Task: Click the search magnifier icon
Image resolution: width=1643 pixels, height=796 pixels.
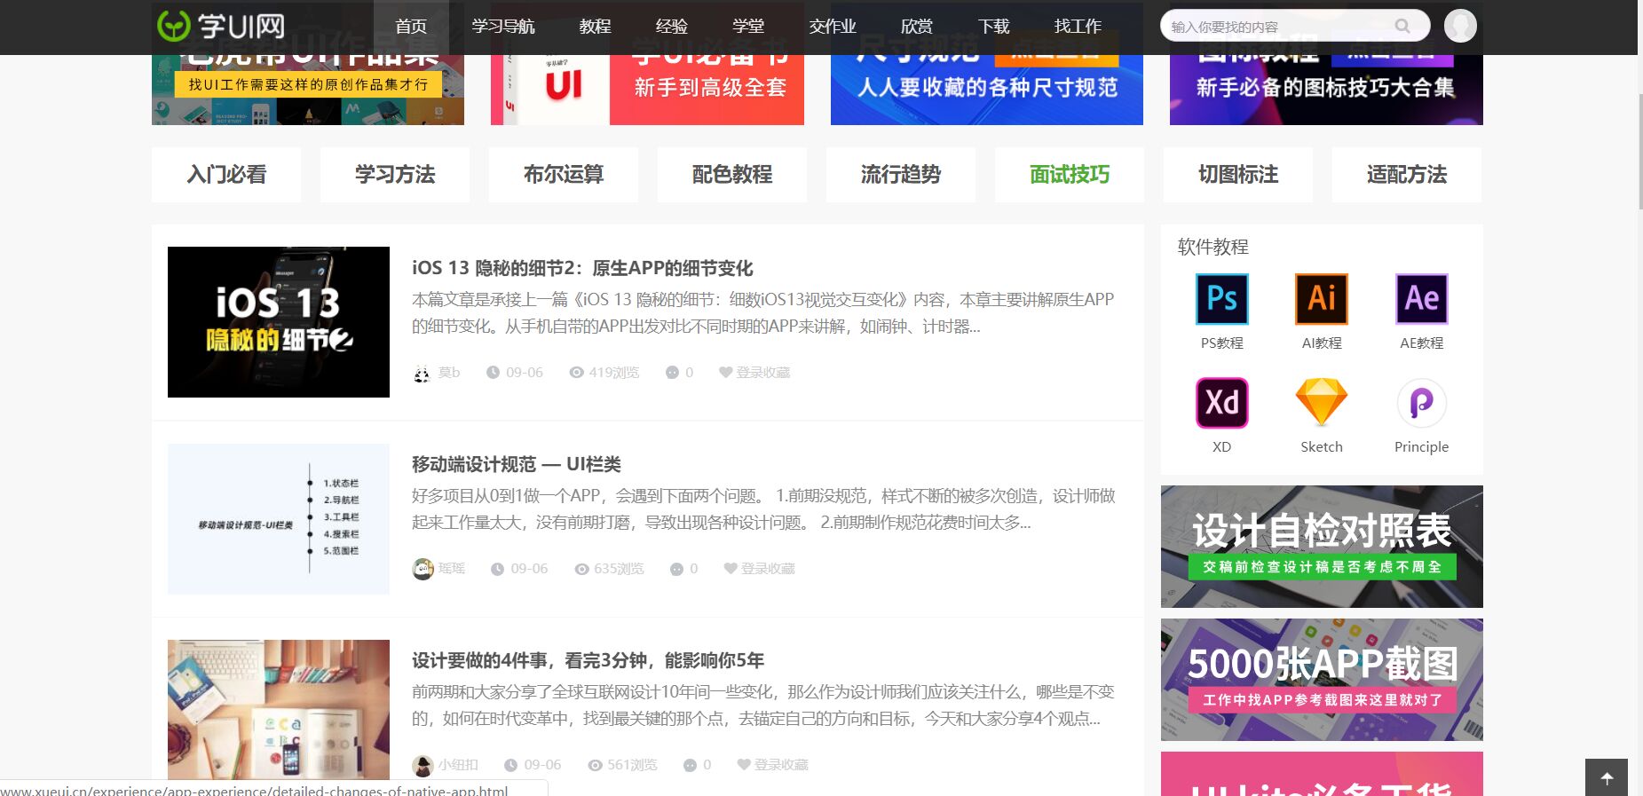Action: click(1402, 26)
